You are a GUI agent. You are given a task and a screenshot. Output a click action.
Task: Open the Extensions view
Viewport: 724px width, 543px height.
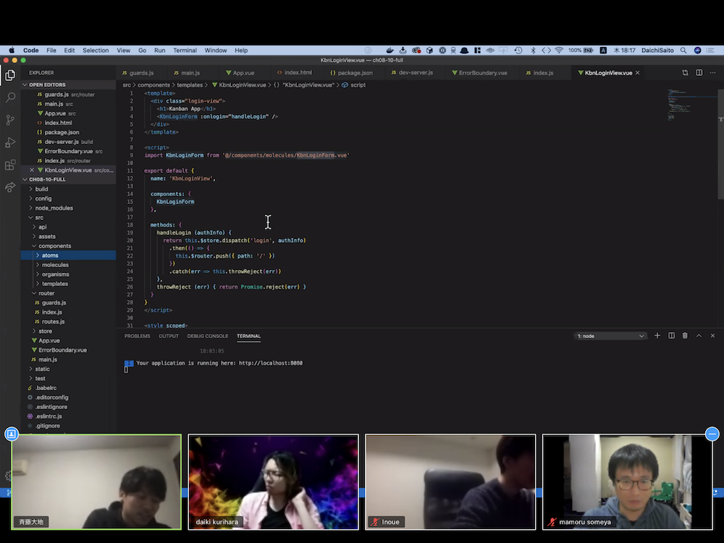pos(10,165)
